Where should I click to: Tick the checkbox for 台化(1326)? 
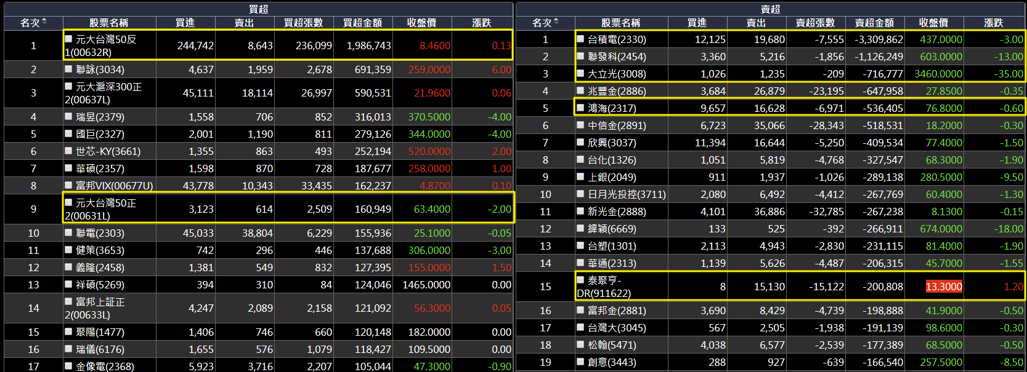pos(581,159)
